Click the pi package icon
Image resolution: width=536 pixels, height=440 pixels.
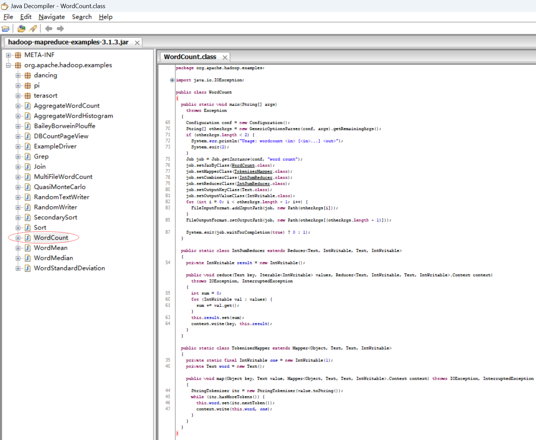pos(28,86)
